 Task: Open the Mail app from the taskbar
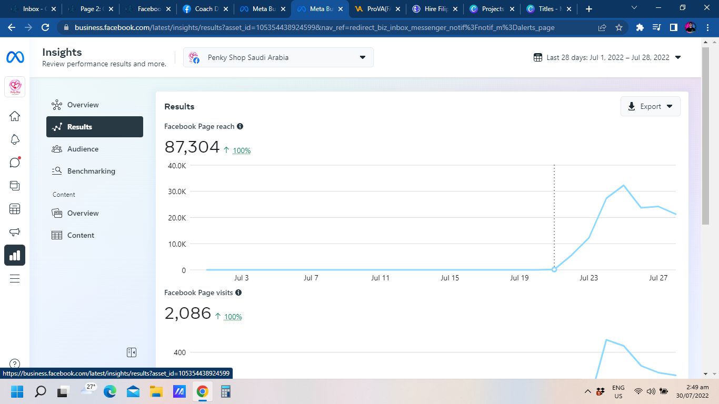[133, 391]
